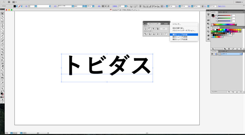Choose 追加の繰り返し from the panel menu
245x135 pixels.
[178, 28]
